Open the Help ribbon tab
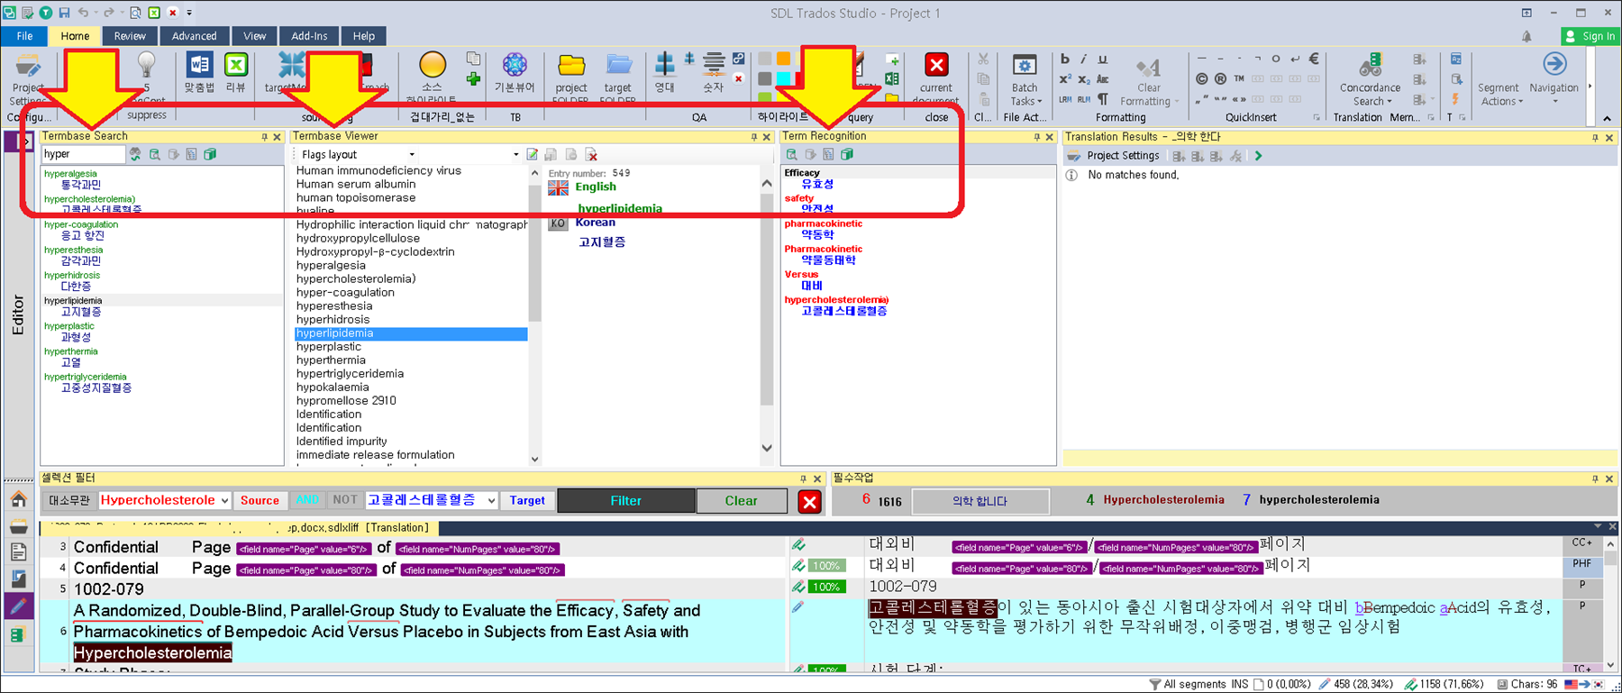This screenshot has height=693, width=1622. 364,36
